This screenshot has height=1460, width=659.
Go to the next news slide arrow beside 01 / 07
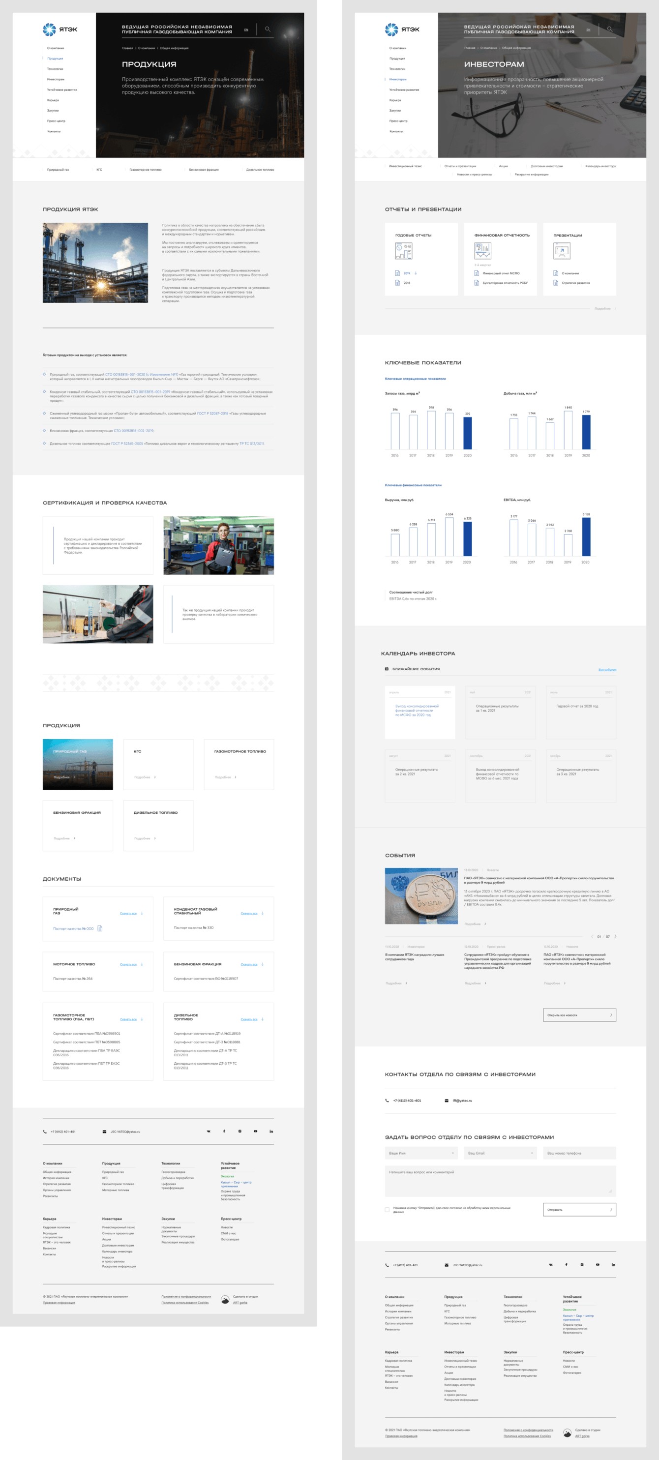[615, 936]
